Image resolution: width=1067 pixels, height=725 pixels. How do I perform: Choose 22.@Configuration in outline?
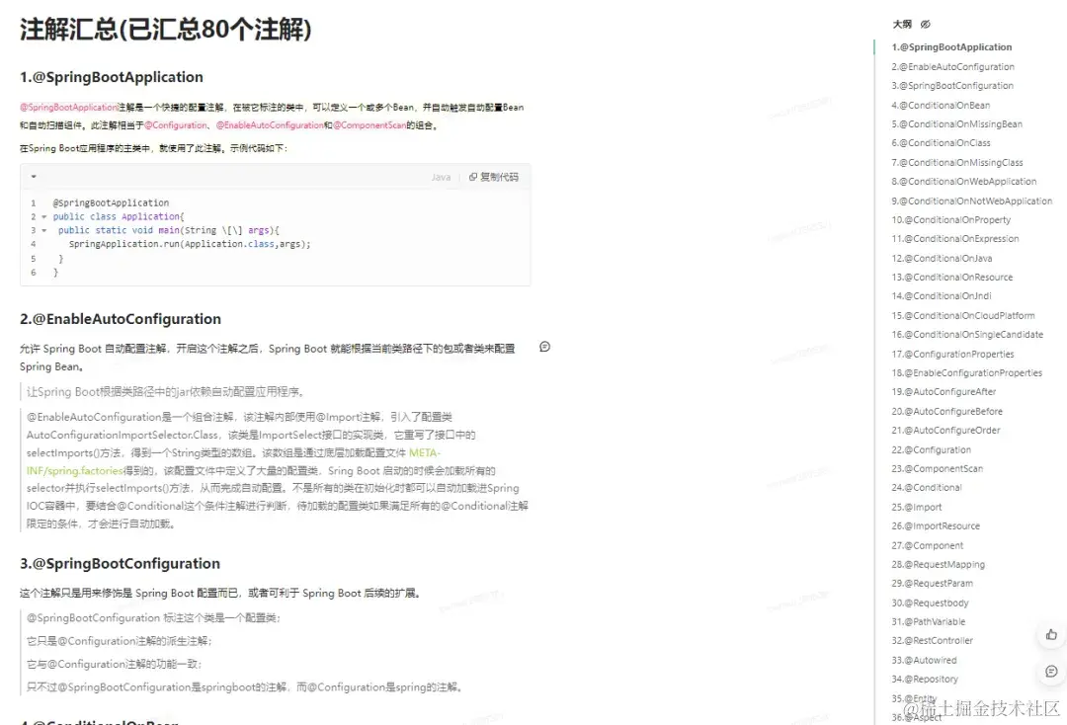pos(931,449)
